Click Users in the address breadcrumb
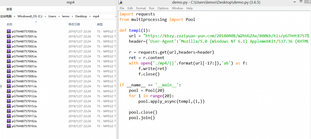311x139 pixels. (x=52, y=16)
